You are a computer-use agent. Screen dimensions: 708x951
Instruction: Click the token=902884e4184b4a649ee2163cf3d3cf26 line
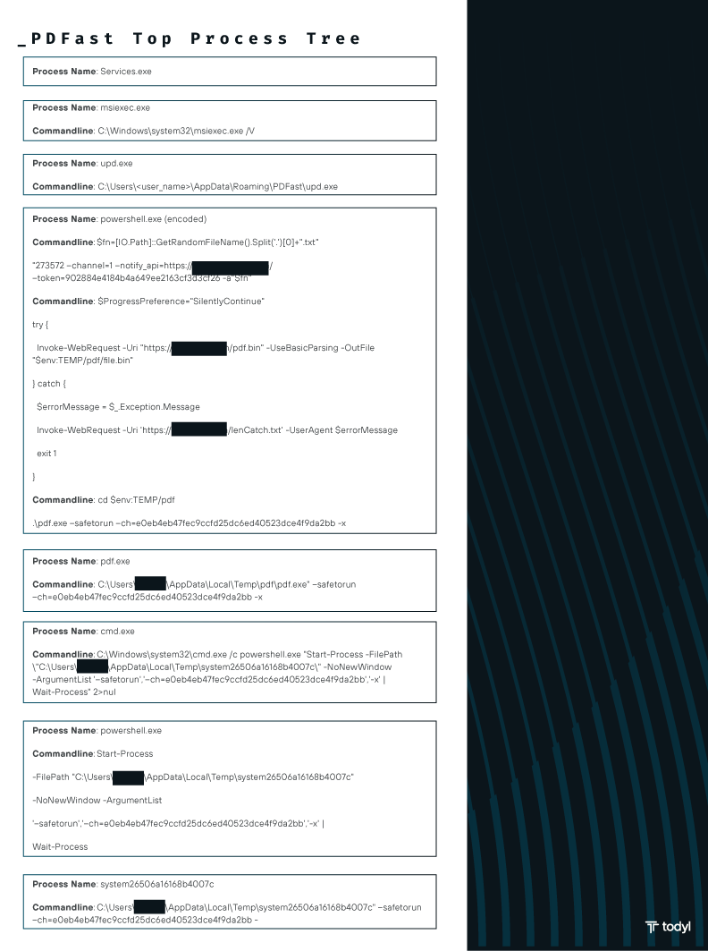pyautogui.click(x=142, y=277)
